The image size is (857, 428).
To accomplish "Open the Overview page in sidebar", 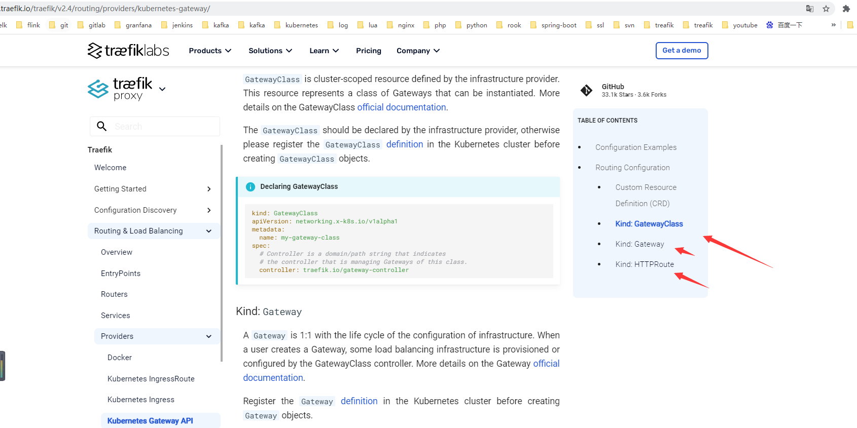I will (x=117, y=252).
